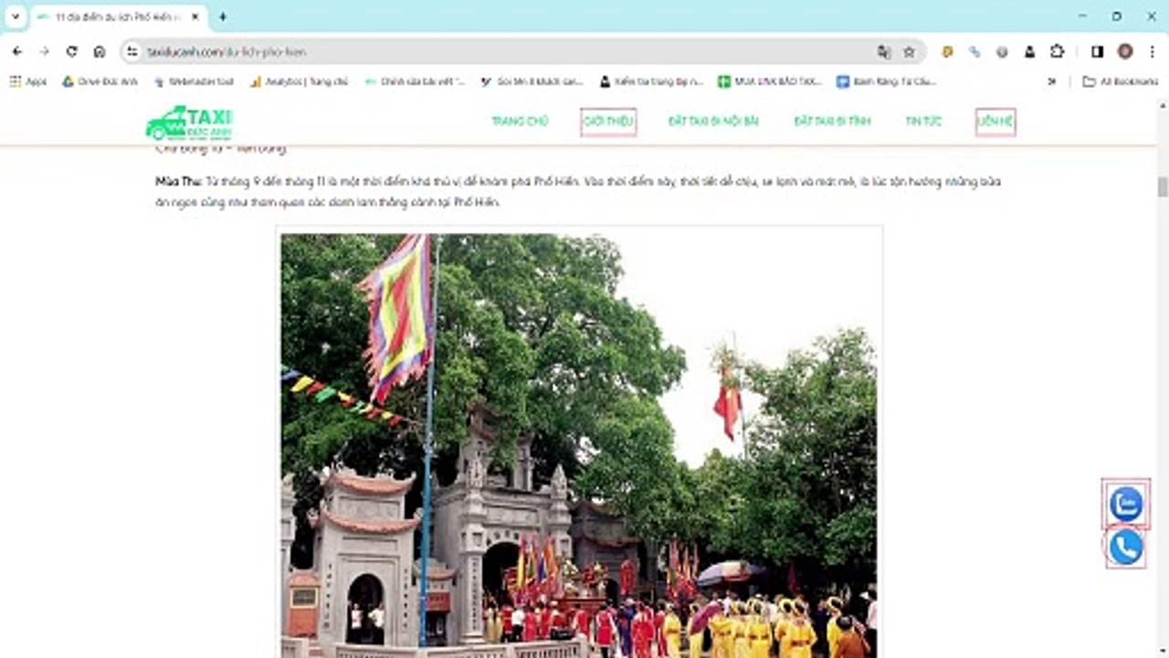Reload the current page
The height and width of the screenshot is (658, 1169).
coord(72,52)
